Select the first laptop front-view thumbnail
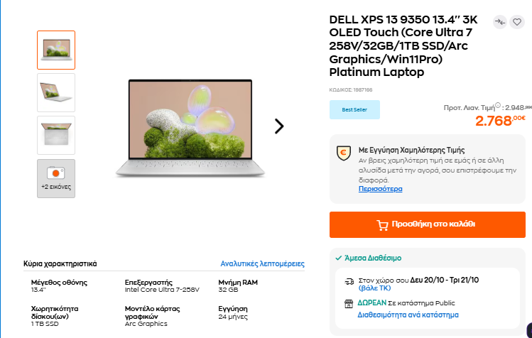The height and width of the screenshot is (338, 532). (56, 50)
